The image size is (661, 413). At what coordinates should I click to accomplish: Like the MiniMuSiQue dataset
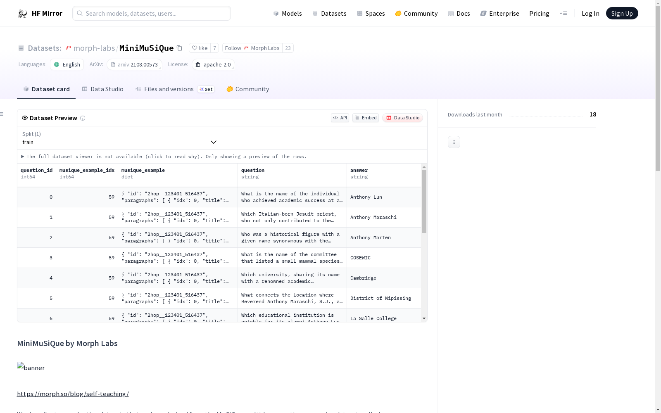[200, 48]
